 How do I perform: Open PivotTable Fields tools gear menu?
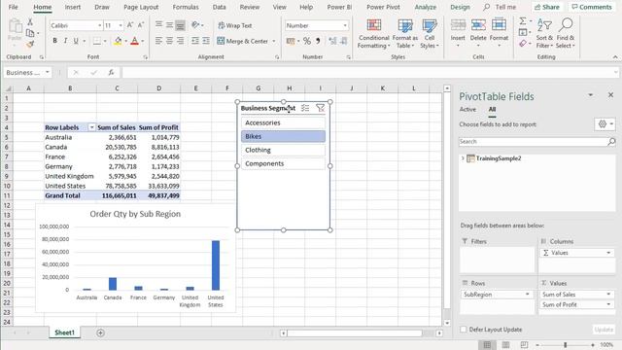point(605,124)
